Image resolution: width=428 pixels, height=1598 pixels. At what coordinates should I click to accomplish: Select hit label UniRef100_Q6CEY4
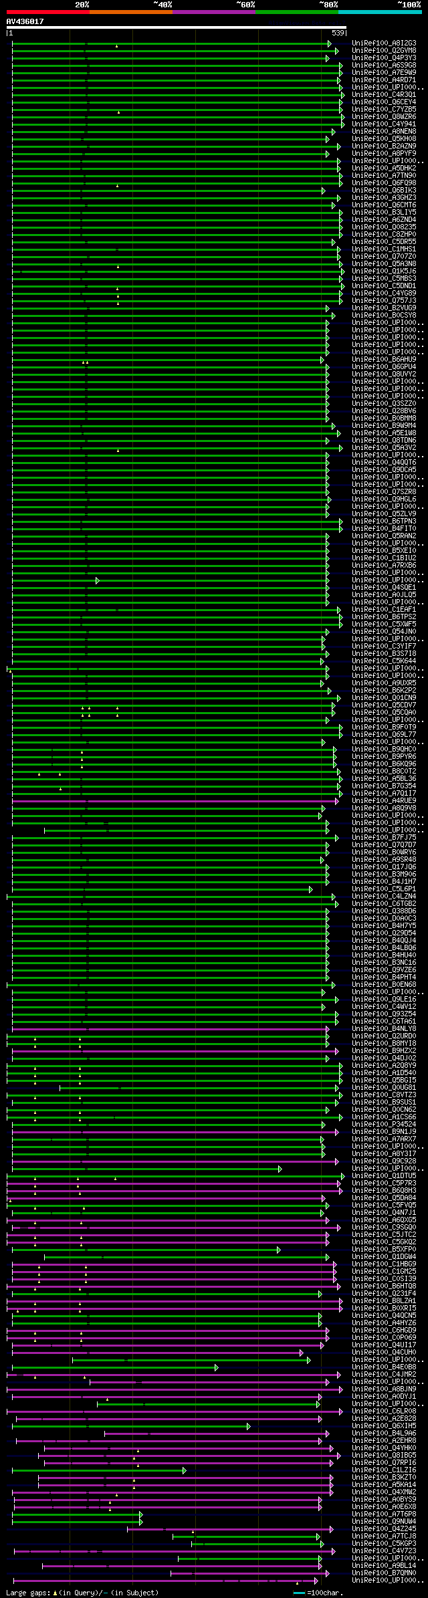[x=384, y=102]
